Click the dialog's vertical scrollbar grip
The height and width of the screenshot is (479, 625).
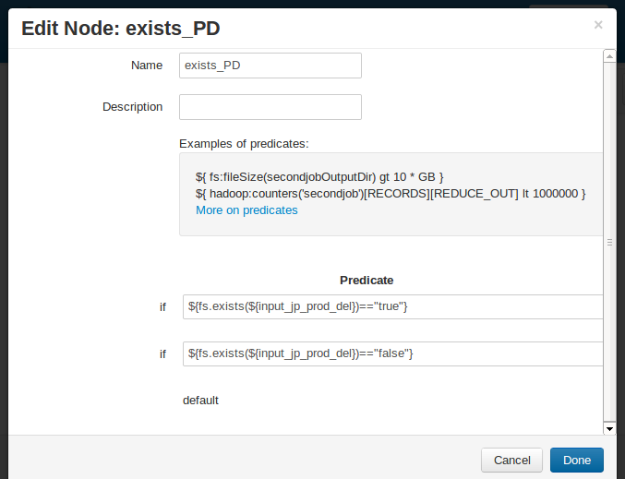pos(609,242)
